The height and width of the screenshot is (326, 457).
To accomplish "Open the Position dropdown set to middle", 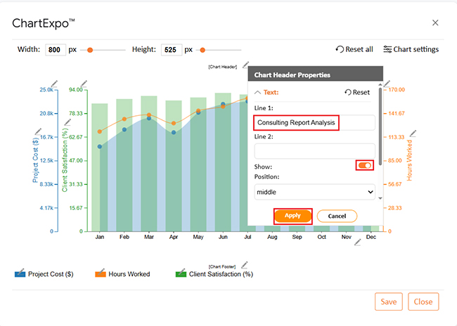I will click(x=314, y=191).
